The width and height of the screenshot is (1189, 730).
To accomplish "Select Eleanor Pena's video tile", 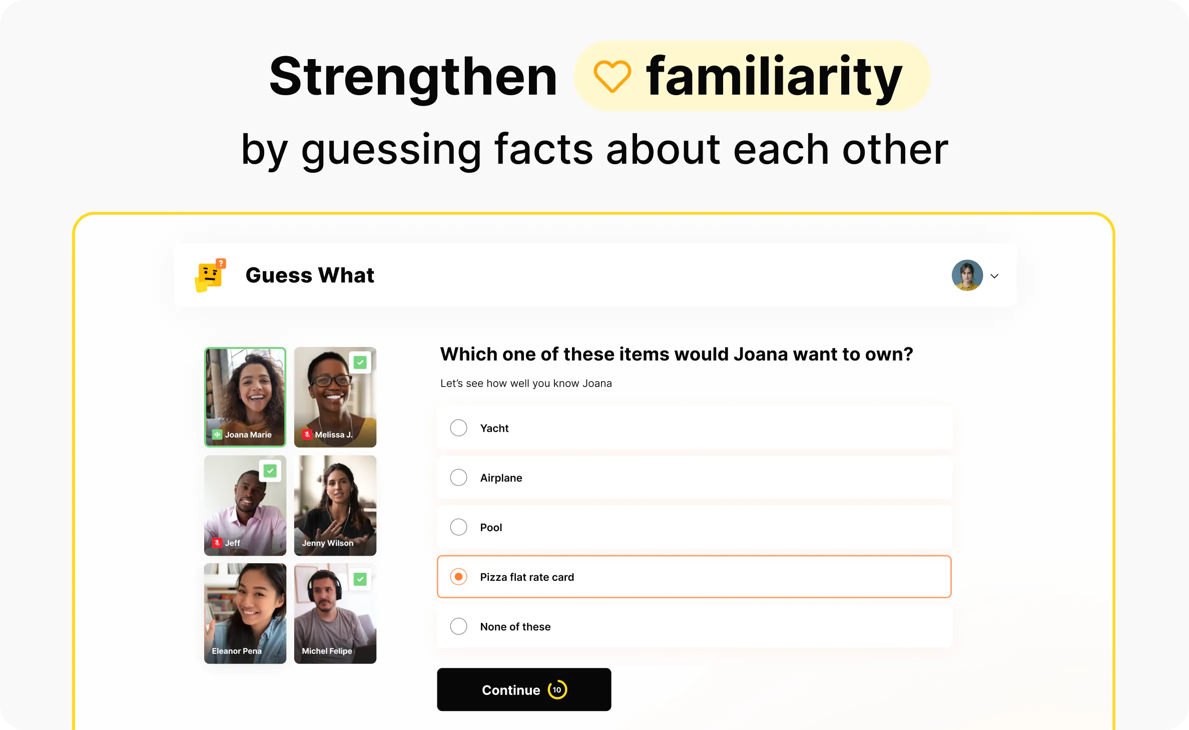I will (x=245, y=613).
